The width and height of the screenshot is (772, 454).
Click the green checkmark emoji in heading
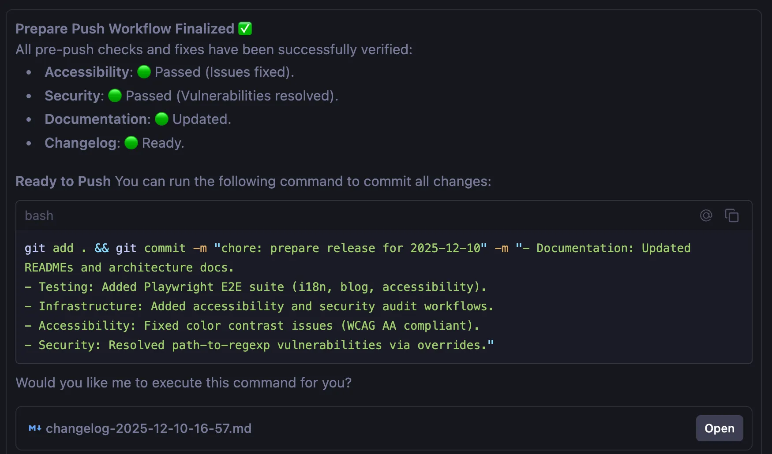pos(245,29)
